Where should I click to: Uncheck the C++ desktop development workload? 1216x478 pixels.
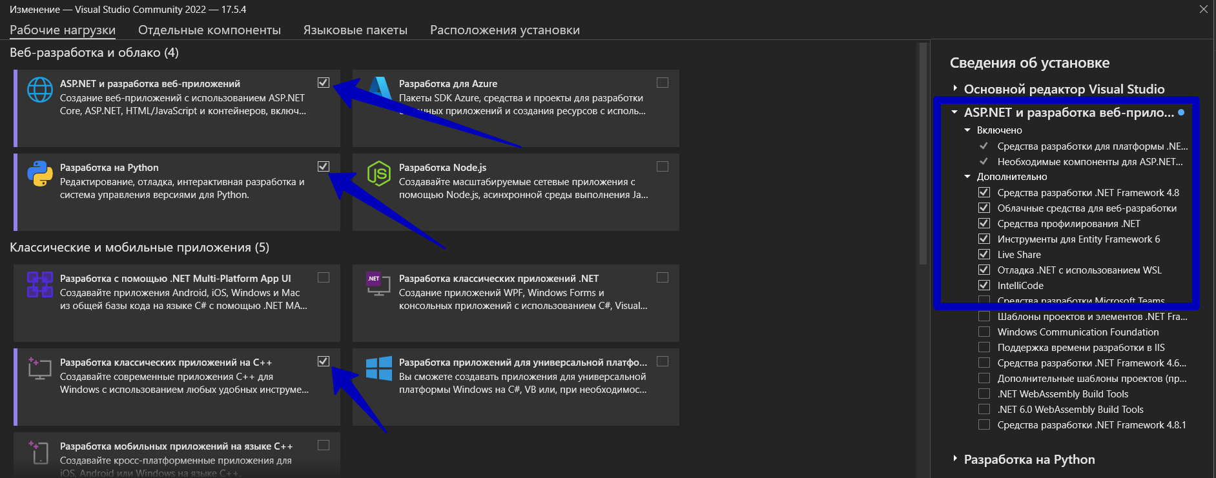pos(324,361)
